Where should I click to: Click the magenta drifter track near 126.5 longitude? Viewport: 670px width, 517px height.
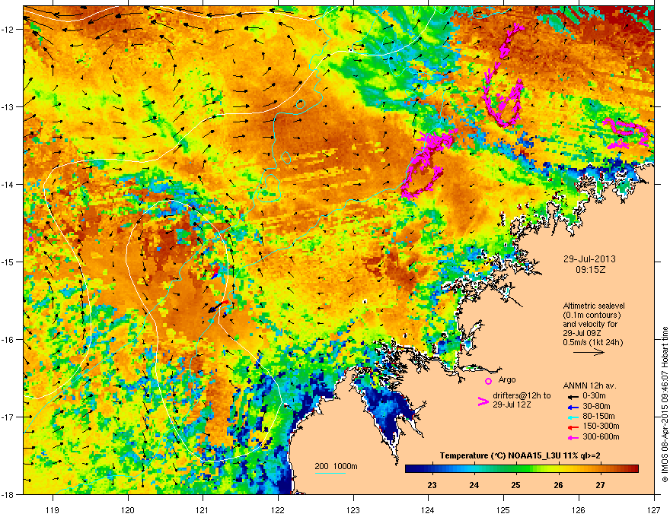[x=627, y=134]
